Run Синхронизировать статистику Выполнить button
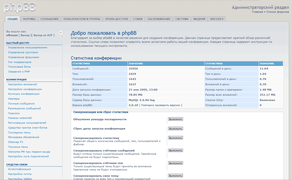292x180 pixels. [x=176, y=138]
